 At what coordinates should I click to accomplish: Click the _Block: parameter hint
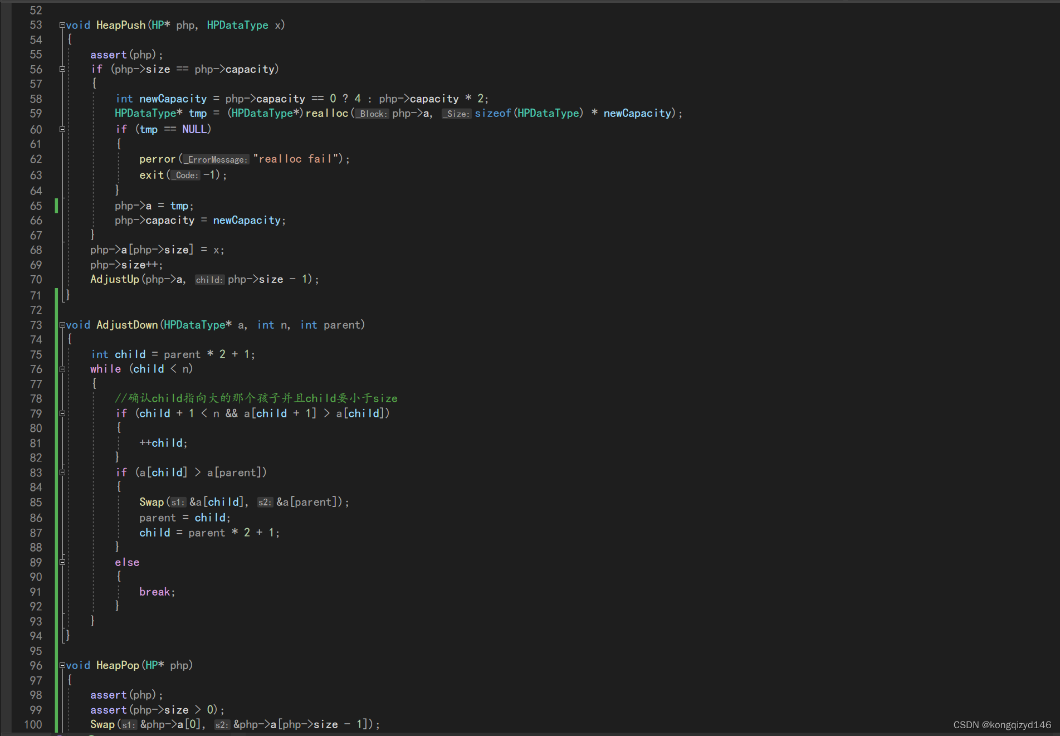(372, 114)
